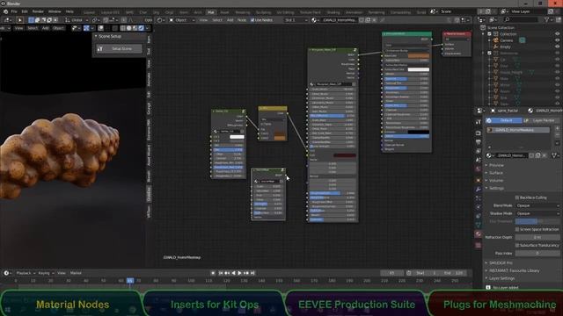Image resolution: width=563 pixels, height=316 pixels.
Task: Switch viewport to solid shading
Action: point(129,28)
